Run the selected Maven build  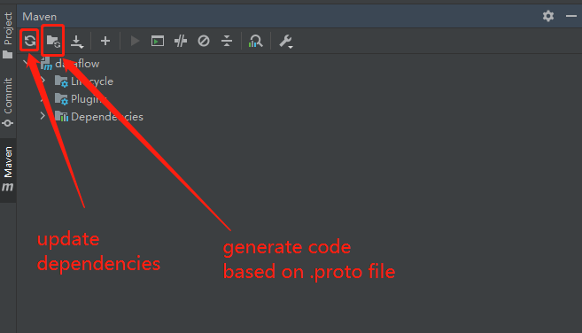136,41
